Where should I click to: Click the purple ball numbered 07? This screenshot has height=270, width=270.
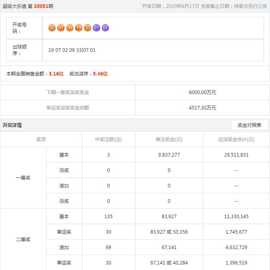[105, 28]
